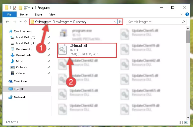Viewport: 193px width, 127px height.
Task: Click pin icon next to Music
Action: 49,61
